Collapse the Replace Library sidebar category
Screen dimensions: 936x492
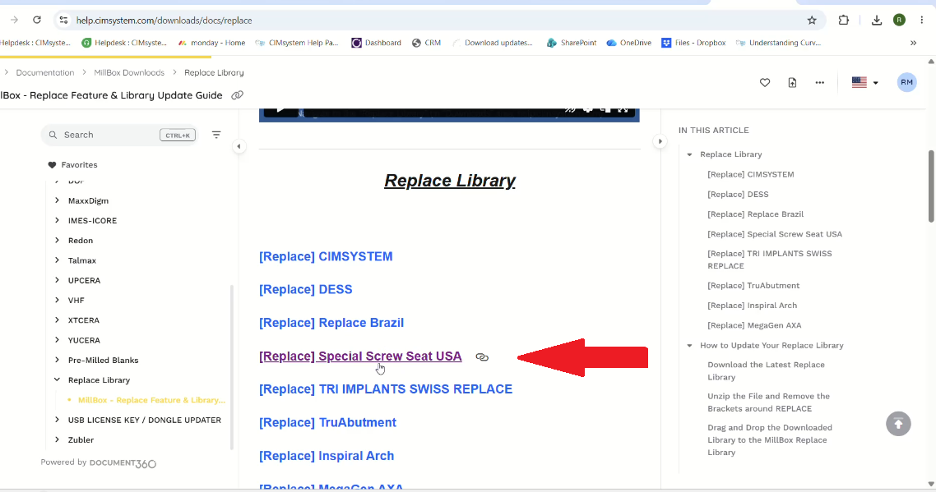(58, 380)
